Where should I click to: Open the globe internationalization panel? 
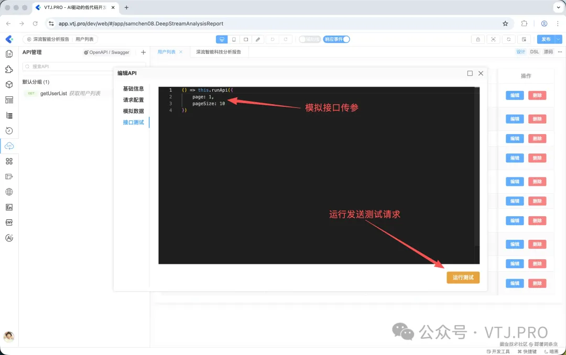tap(8, 192)
